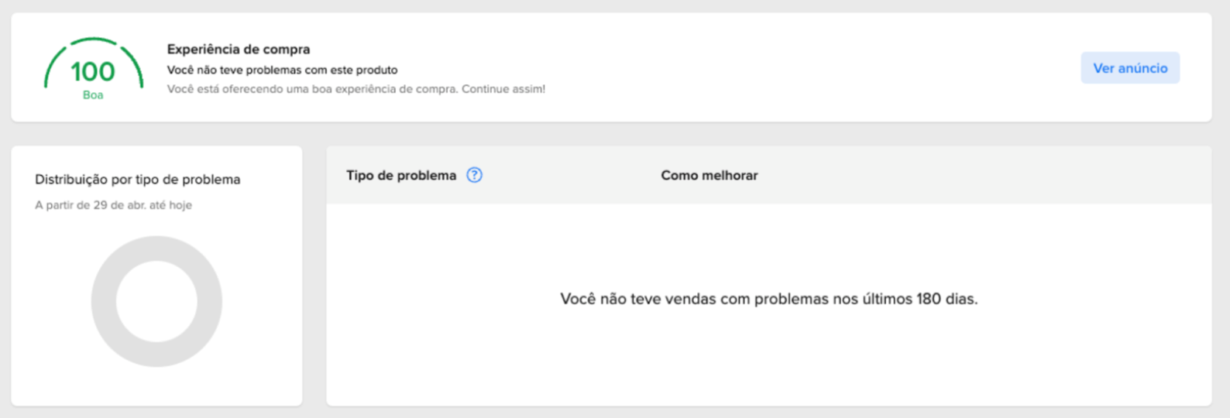Click the Distribuição por tipo de problema title

pos(137,180)
